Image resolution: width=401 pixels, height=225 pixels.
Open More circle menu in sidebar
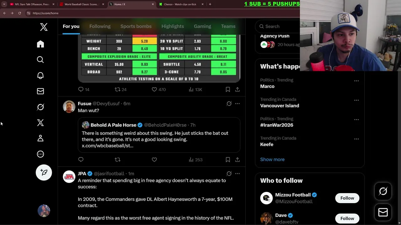click(40, 154)
